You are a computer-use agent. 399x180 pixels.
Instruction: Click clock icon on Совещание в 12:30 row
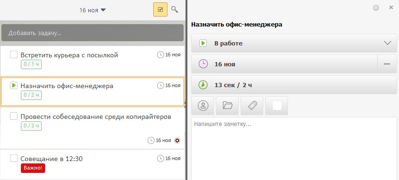[x=160, y=158]
